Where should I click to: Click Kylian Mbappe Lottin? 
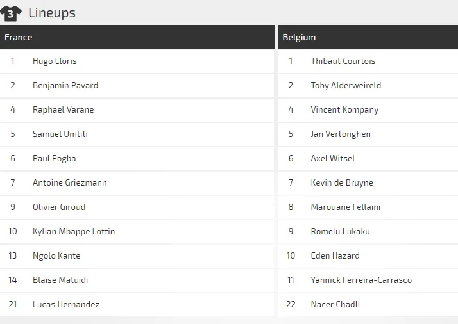click(74, 232)
